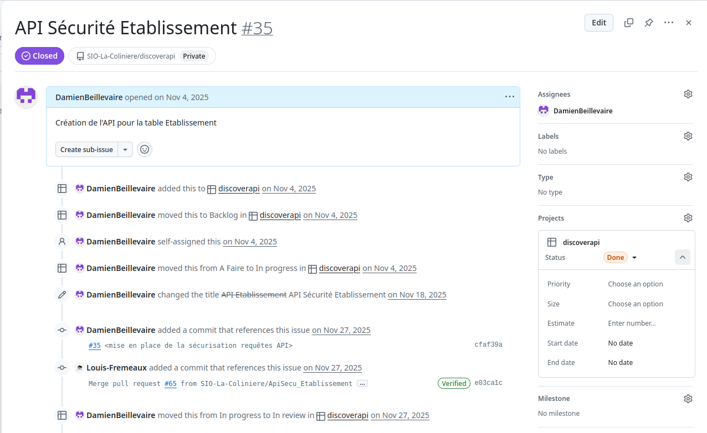Pin this issue with the pin icon
The width and height of the screenshot is (707, 433).
648,23
